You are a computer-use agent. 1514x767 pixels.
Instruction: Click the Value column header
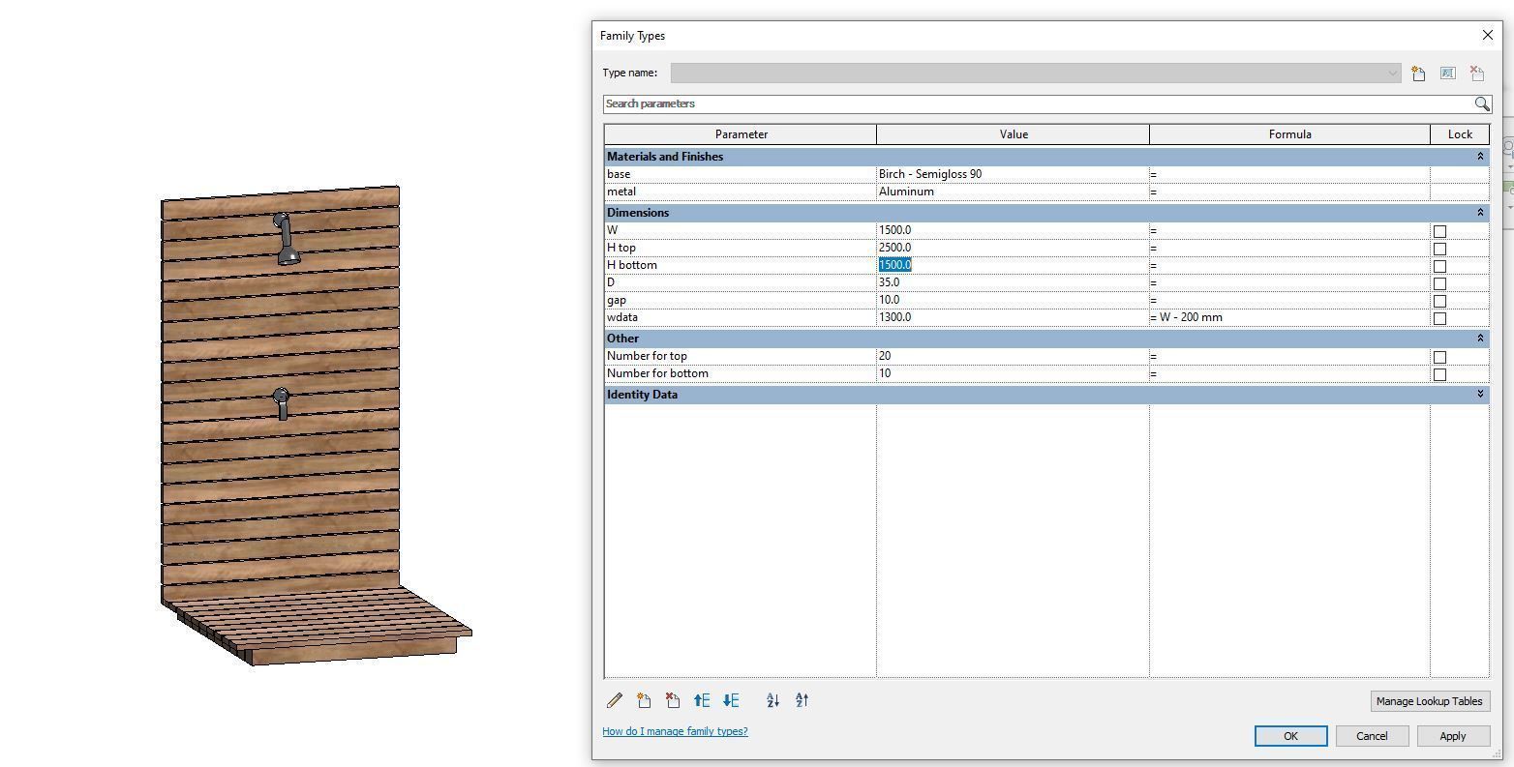(x=1013, y=134)
